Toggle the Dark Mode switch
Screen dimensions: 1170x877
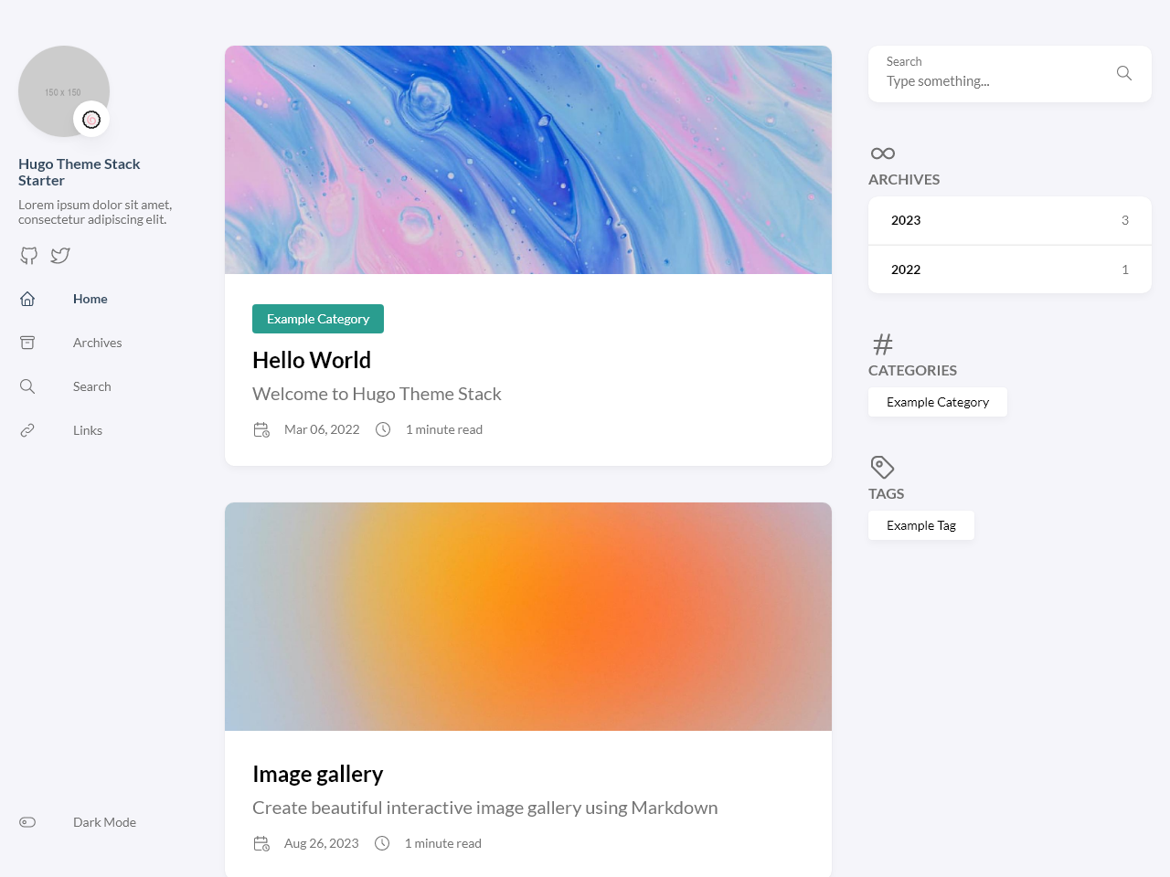point(27,822)
